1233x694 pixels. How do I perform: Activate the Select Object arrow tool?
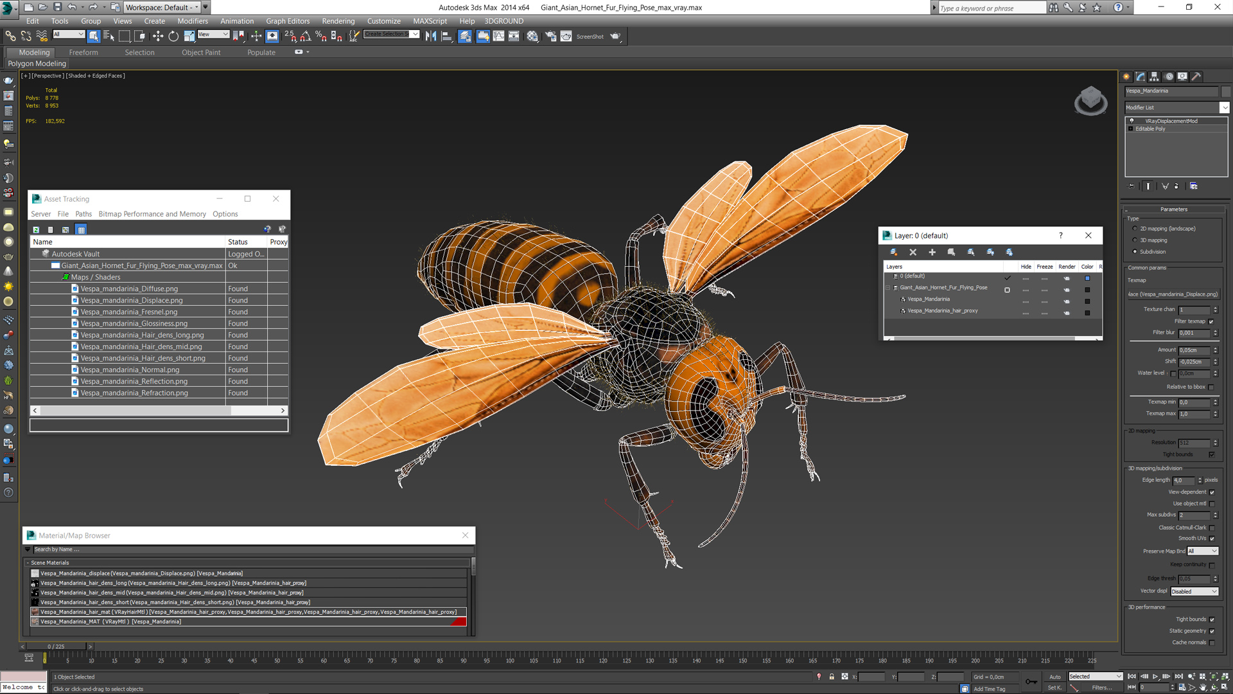94,36
